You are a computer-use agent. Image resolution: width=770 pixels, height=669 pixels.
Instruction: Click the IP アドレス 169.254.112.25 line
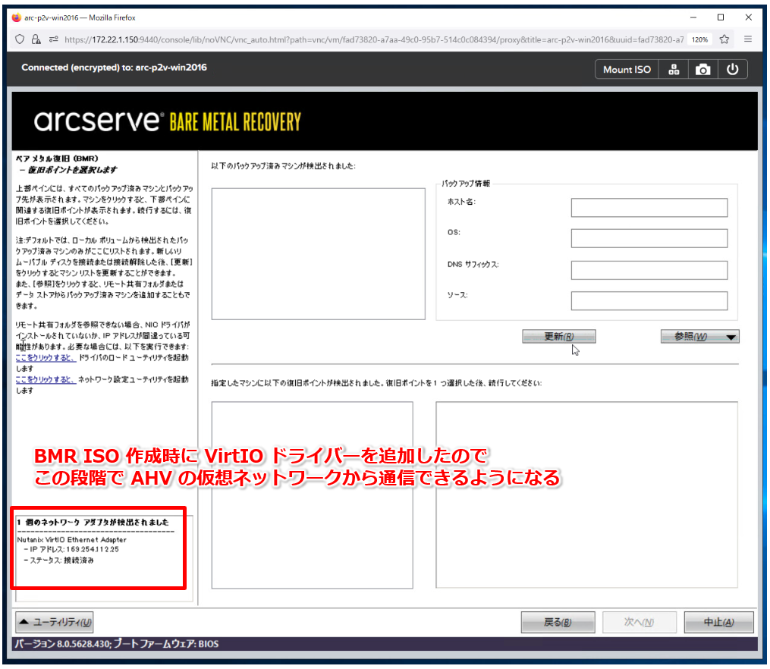[72, 549]
